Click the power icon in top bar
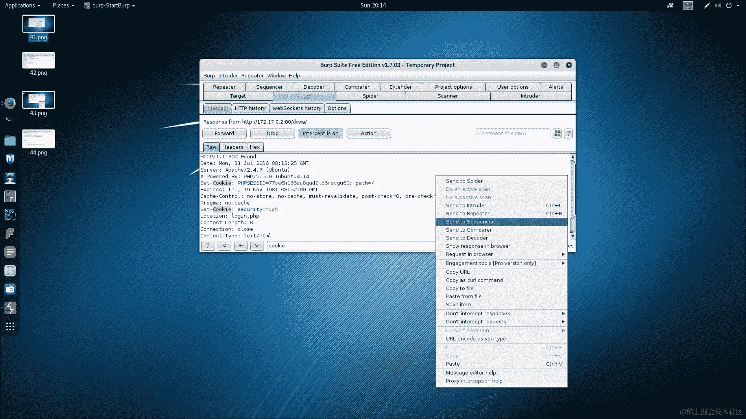The image size is (746, 419). click(729, 5)
